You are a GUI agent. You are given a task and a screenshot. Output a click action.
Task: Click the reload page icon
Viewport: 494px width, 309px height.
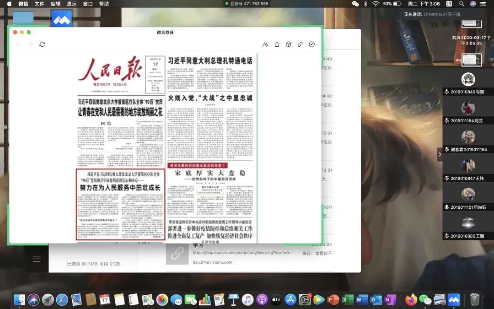42,44
